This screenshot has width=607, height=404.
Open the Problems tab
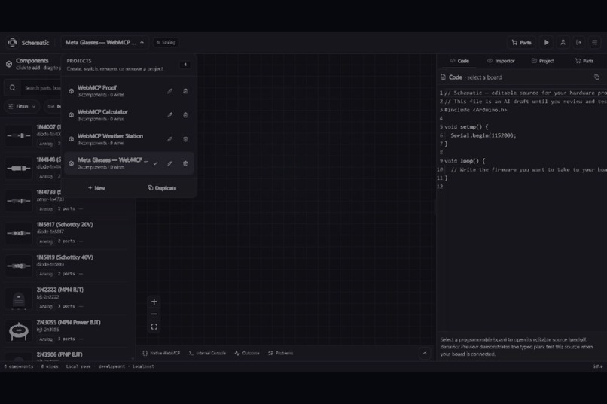coord(281,353)
